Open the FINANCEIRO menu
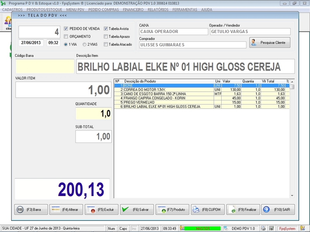This screenshot has width=310, height=232. [133, 9]
